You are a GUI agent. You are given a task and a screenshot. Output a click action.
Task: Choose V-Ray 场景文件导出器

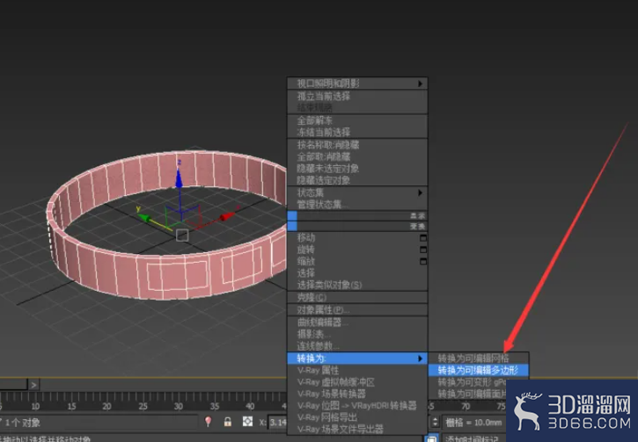(x=341, y=430)
